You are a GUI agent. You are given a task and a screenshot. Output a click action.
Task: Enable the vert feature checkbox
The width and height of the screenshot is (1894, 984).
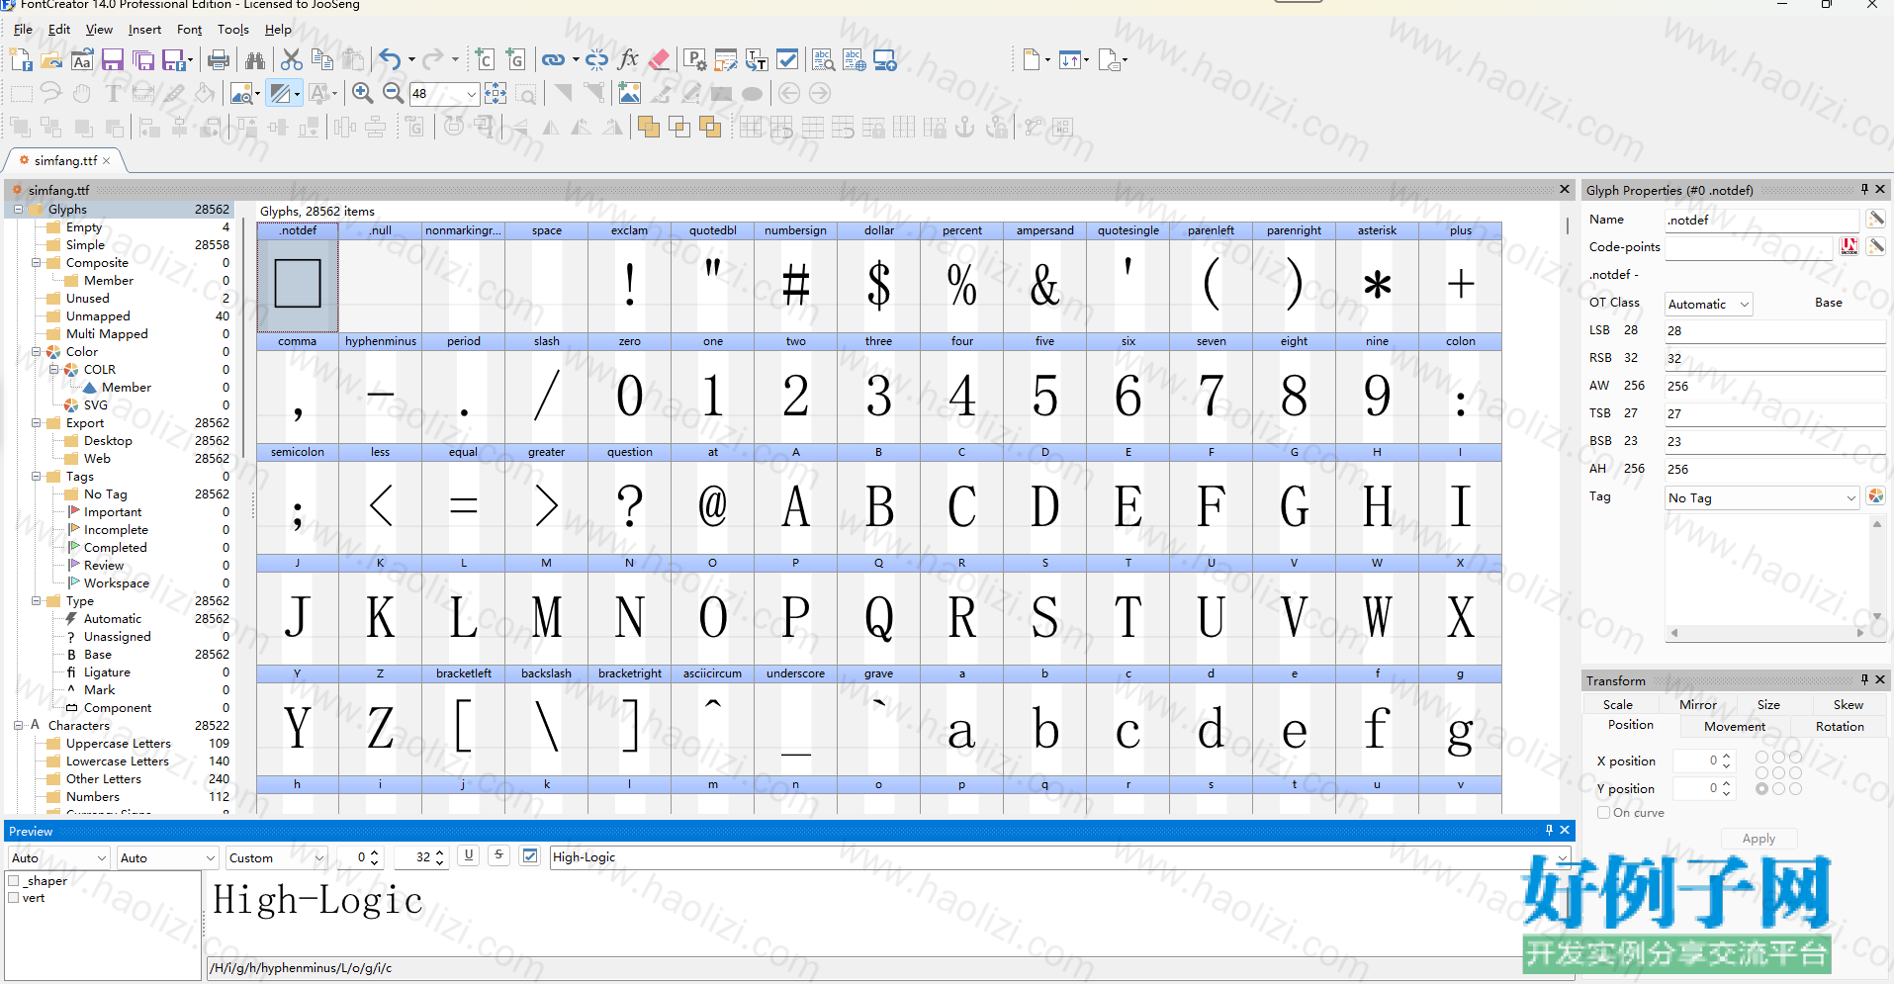[x=14, y=898]
